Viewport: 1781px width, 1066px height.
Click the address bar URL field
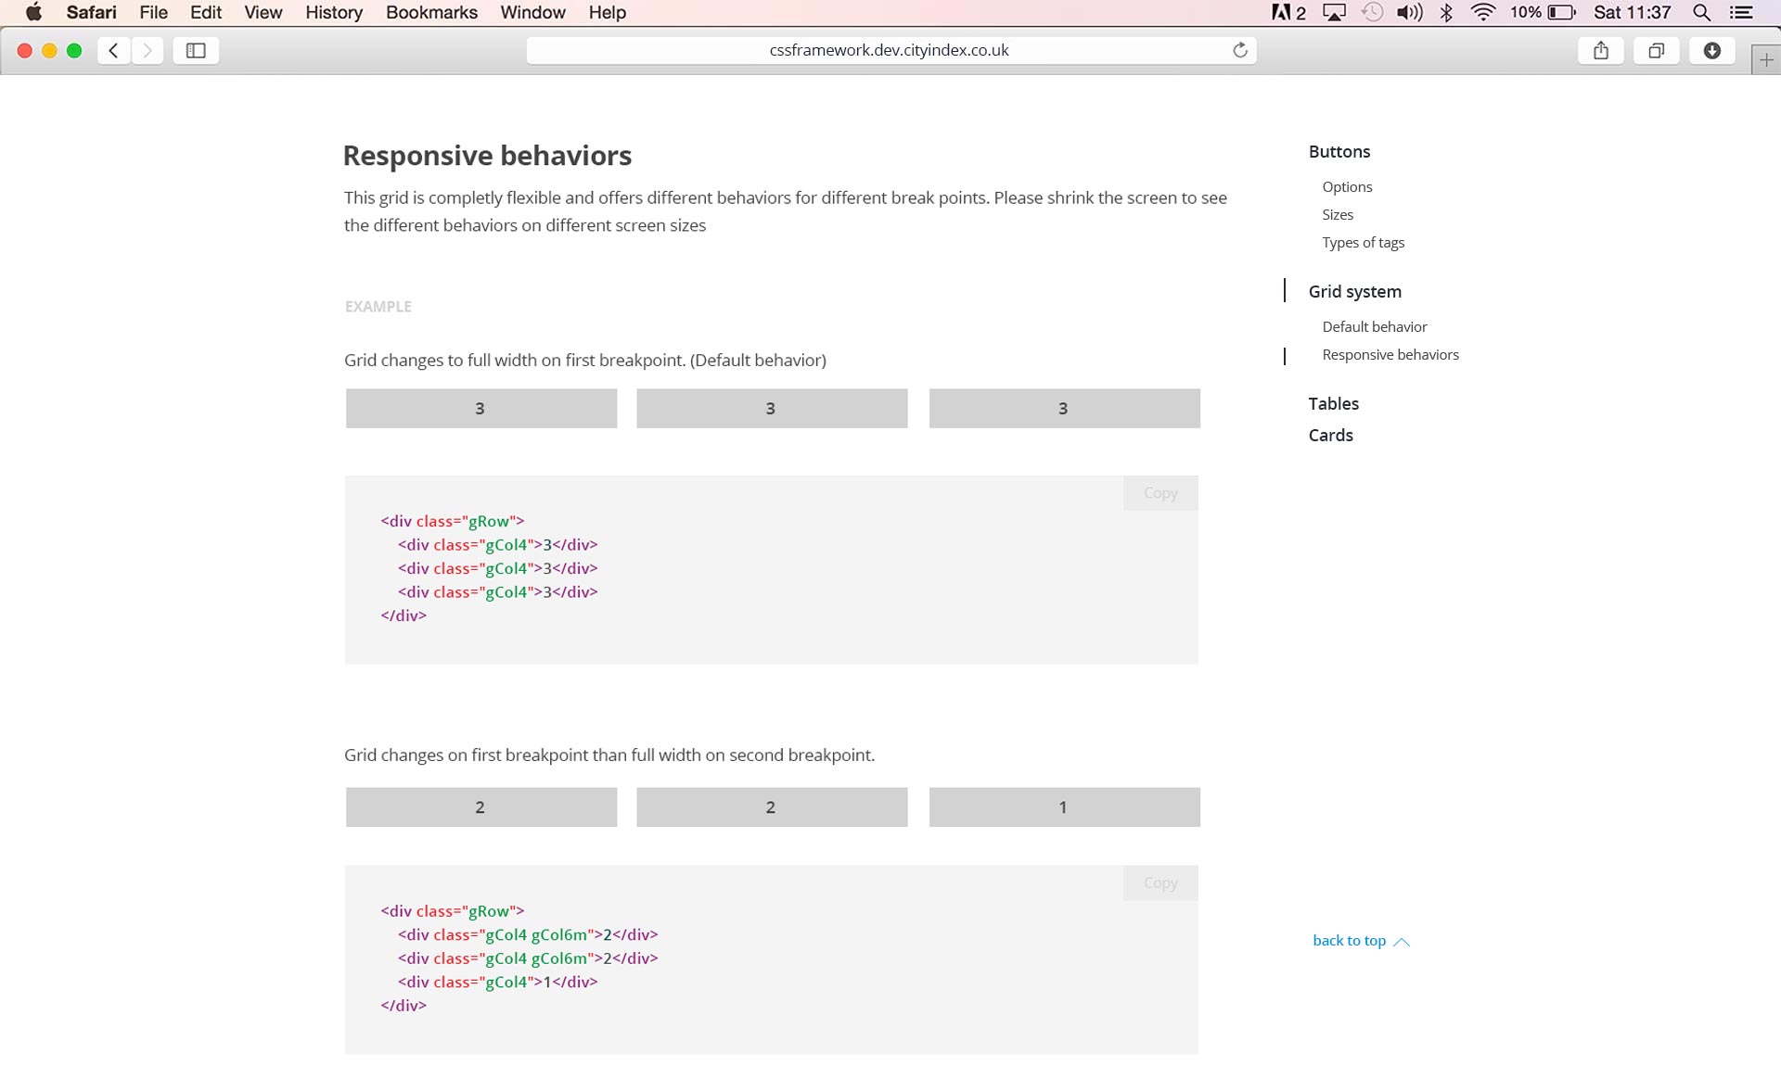point(888,50)
